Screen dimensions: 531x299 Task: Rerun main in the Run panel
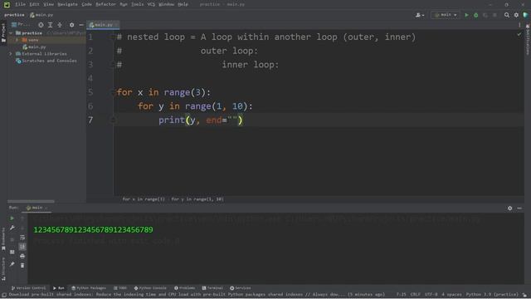click(12, 218)
